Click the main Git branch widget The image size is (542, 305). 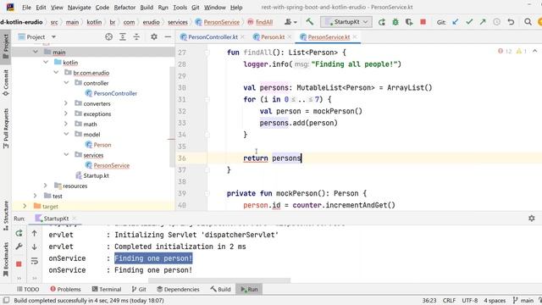coord(523,301)
